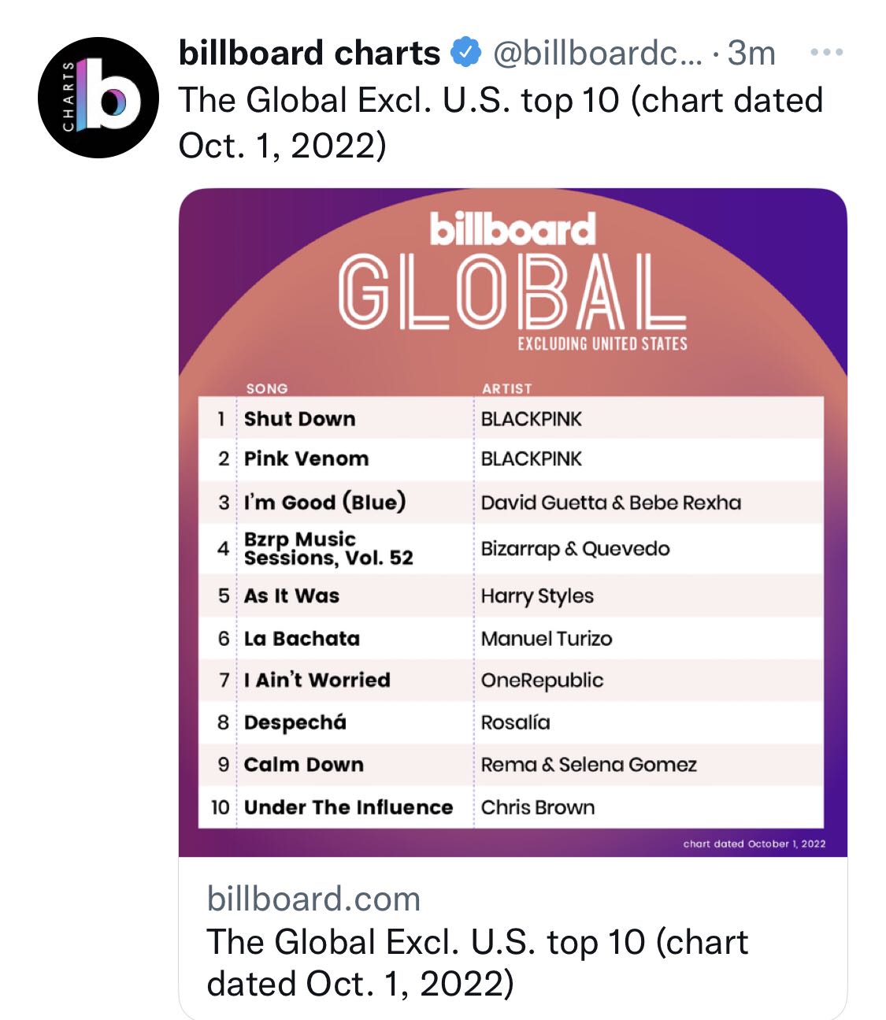Click the Bzrp Music Sessions, Vol. 52 row
This screenshot has height=1020, width=886.
click(511, 548)
